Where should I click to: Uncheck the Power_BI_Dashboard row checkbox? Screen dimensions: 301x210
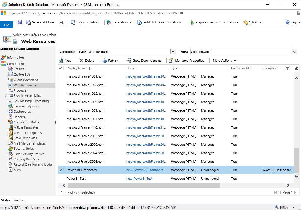click(61, 170)
